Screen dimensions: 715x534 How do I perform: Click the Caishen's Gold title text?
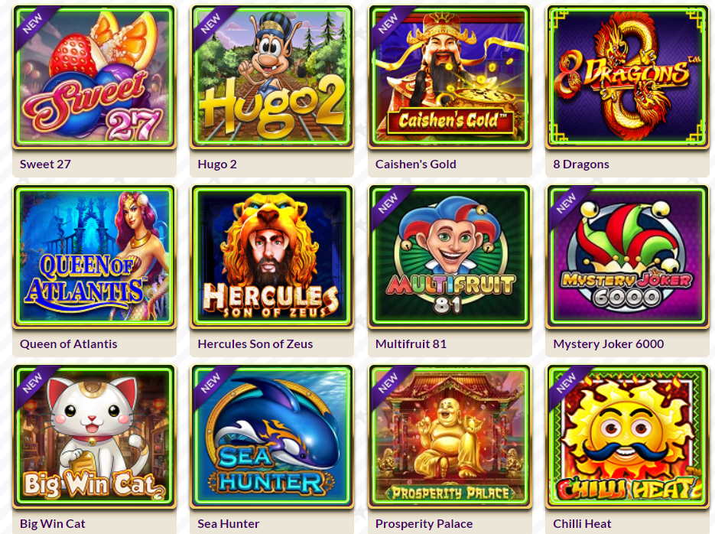pos(415,164)
